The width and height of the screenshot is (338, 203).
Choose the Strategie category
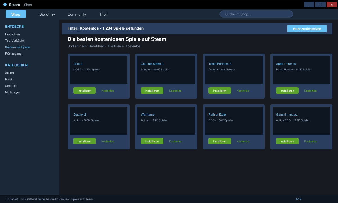point(11,86)
